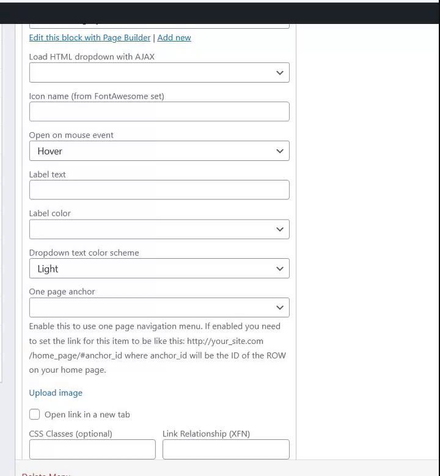
Task: Click the 'Open link in a new tab' label text
Action: coord(87,414)
